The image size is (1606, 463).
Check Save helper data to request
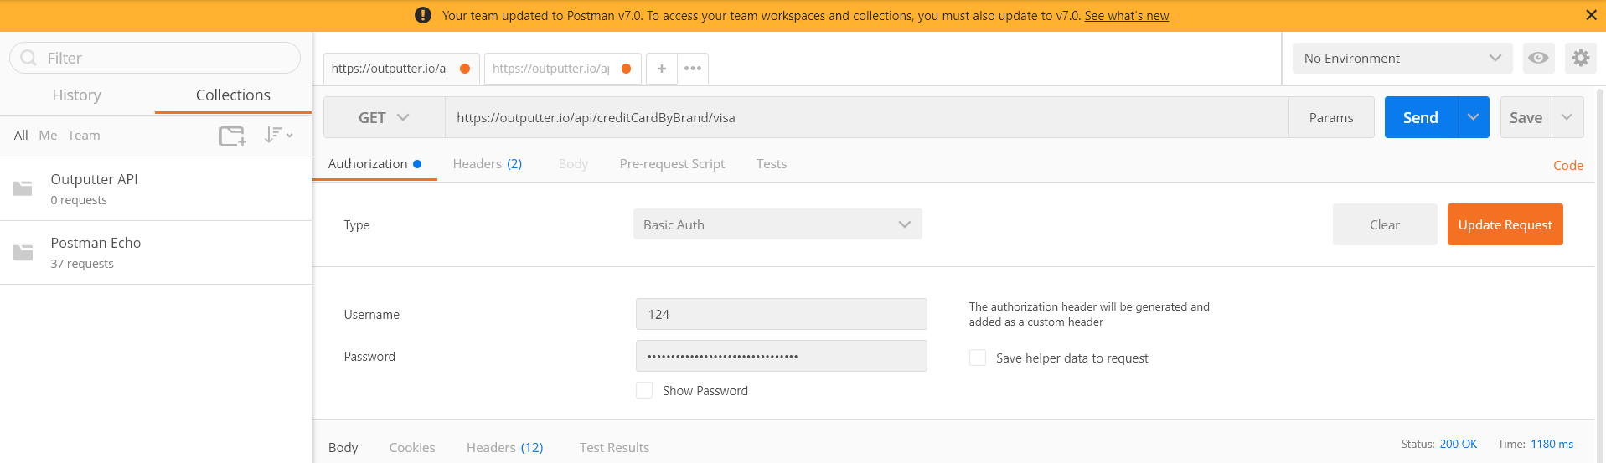point(978,358)
